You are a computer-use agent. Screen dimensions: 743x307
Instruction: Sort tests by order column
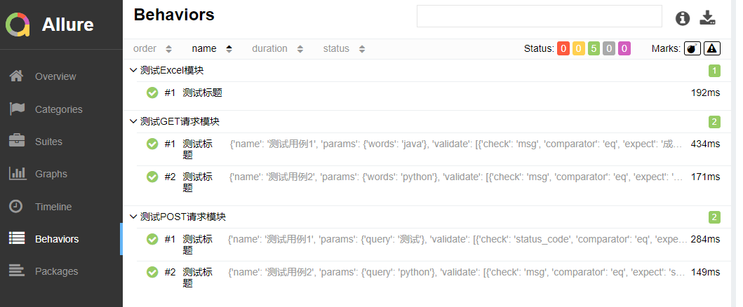[152, 49]
